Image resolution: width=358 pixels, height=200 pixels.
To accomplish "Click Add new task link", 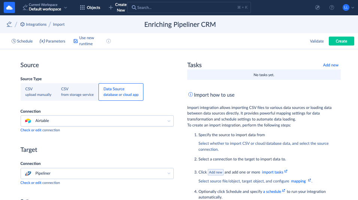I will (x=331, y=65).
